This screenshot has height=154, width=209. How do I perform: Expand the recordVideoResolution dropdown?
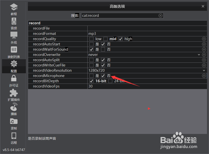pos(204,70)
